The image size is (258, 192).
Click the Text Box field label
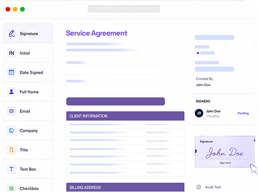[28, 169]
